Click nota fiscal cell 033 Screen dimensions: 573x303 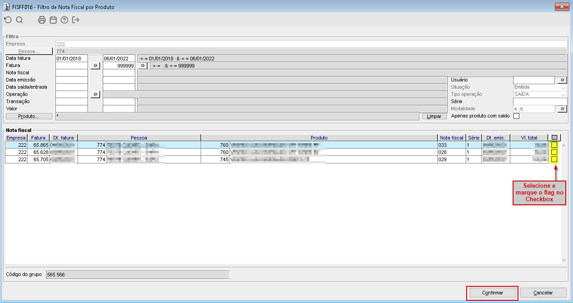pos(452,145)
